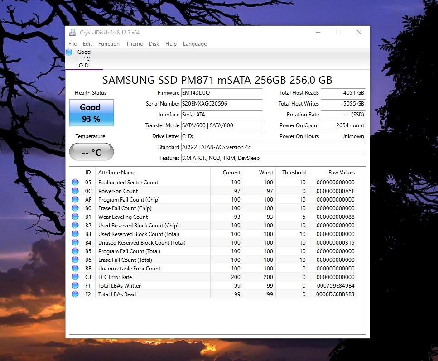The image size is (438, 361).
Task: Click status orb for Program Fail Count (Total)
Action: click(75, 251)
